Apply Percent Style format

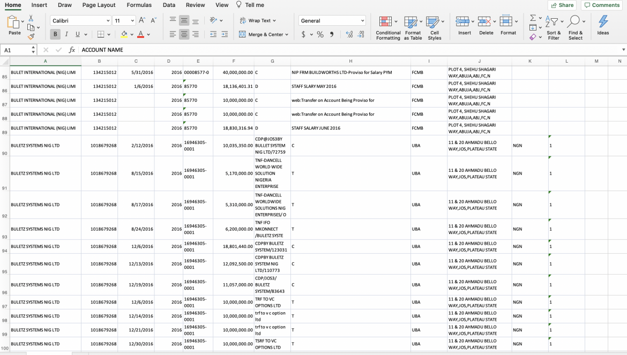pos(320,34)
